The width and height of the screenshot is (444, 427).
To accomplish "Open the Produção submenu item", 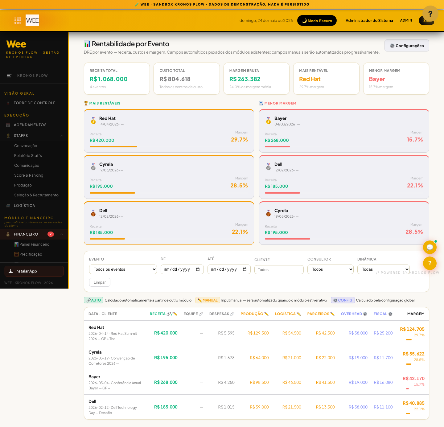I will (x=23, y=185).
